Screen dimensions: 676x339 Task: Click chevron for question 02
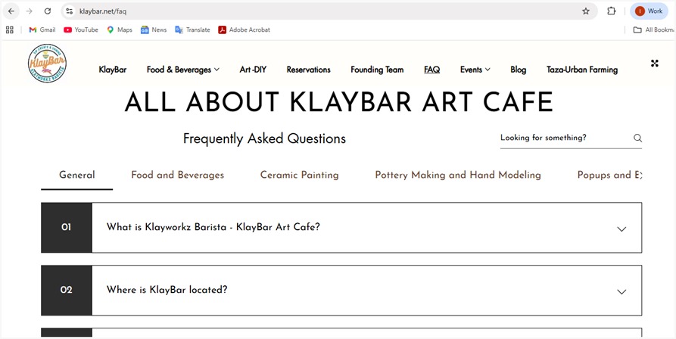pos(621,292)
